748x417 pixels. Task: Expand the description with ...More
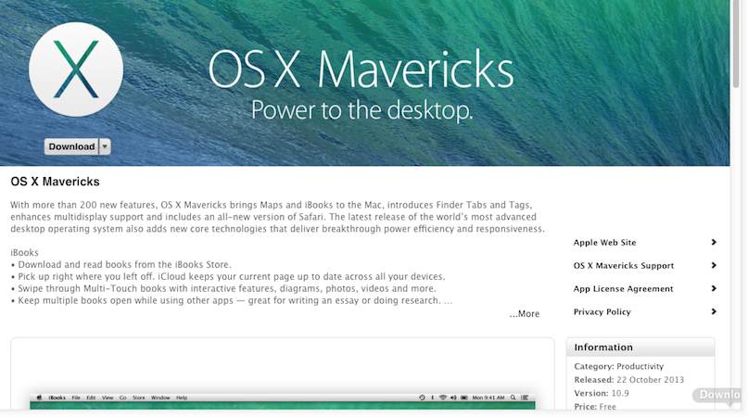coord(525,314)
